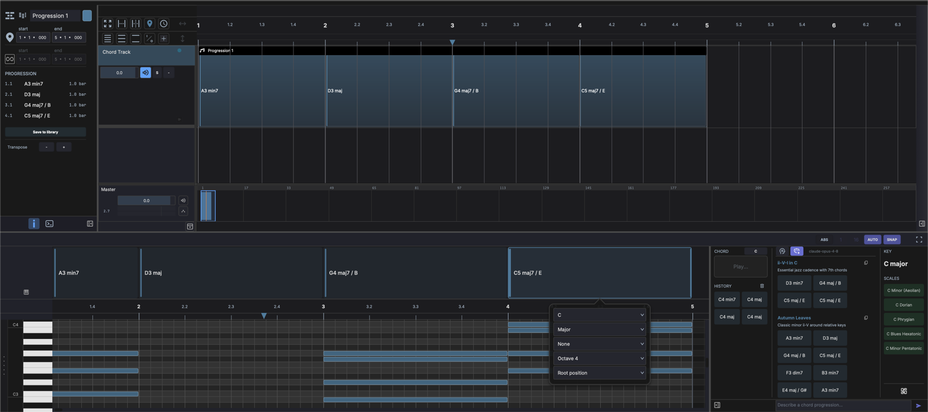Open the None extension dropdown
The width and height of the screenshot is (928, 412).
coord(600,344)
